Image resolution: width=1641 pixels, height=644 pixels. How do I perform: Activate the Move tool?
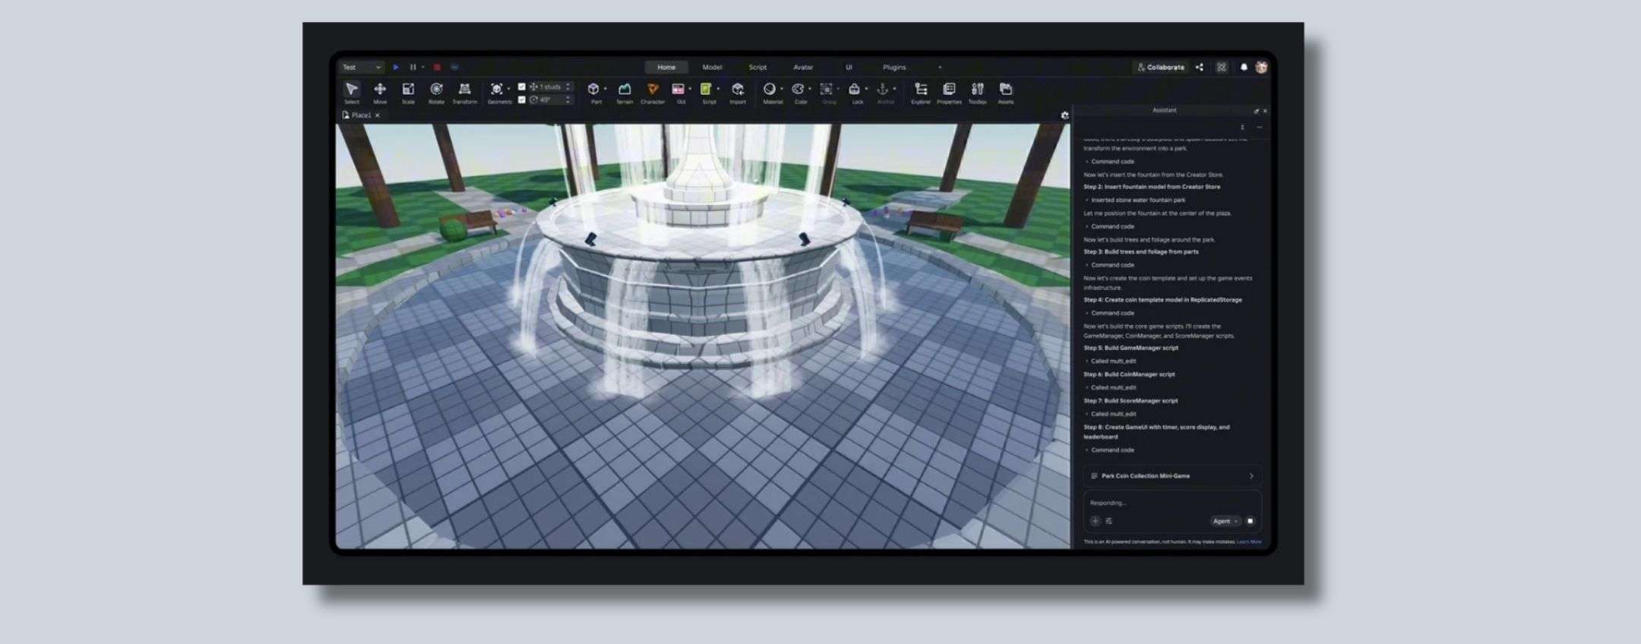380,93
